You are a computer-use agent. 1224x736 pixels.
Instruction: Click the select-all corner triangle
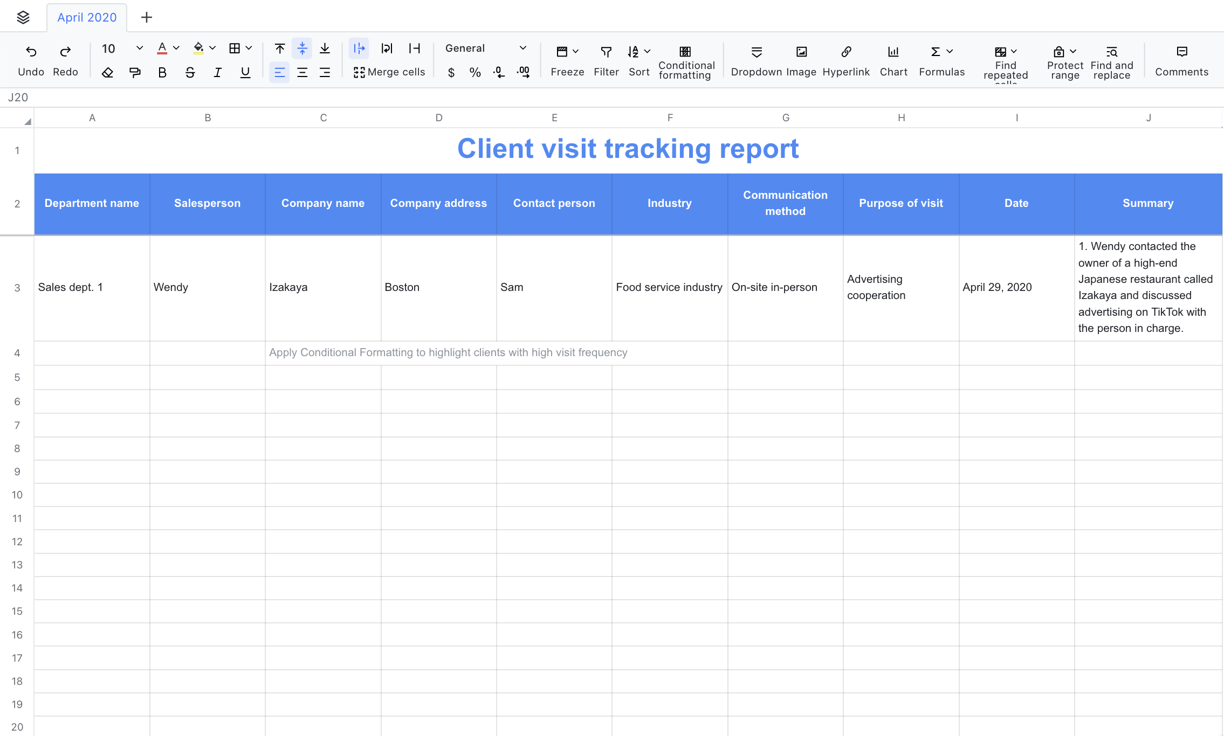27,121
